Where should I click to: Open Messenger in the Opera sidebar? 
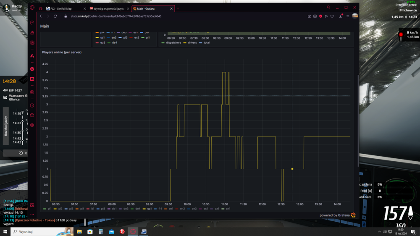pos(32,69)
